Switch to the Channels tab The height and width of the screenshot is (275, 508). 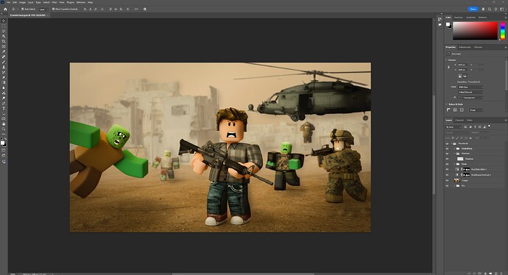tap(459, 121)
